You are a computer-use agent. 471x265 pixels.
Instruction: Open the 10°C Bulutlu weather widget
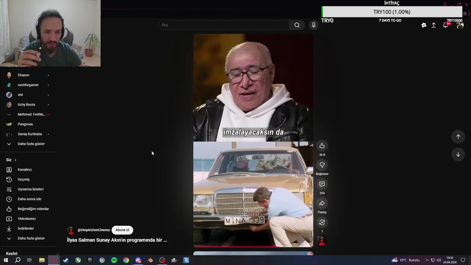tap(406, 260)
